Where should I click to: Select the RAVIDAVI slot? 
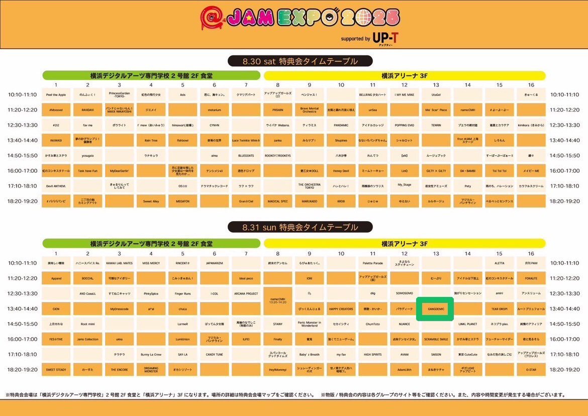coord(88,110)
